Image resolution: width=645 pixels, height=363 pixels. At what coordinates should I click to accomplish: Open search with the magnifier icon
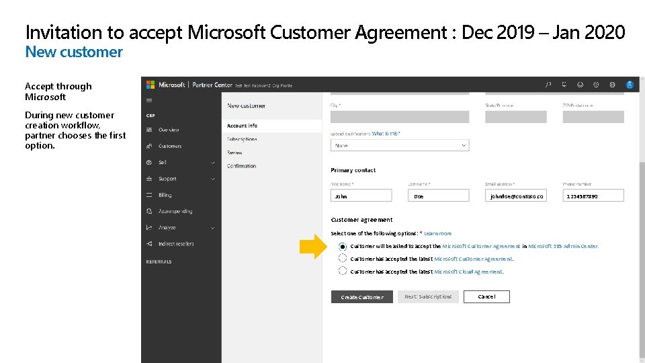(548, 85)
